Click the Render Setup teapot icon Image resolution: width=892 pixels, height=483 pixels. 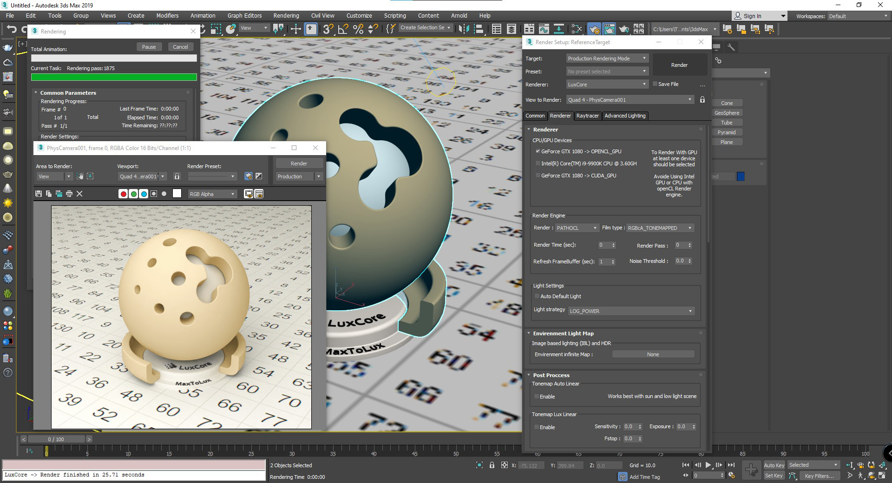point(594,29)
